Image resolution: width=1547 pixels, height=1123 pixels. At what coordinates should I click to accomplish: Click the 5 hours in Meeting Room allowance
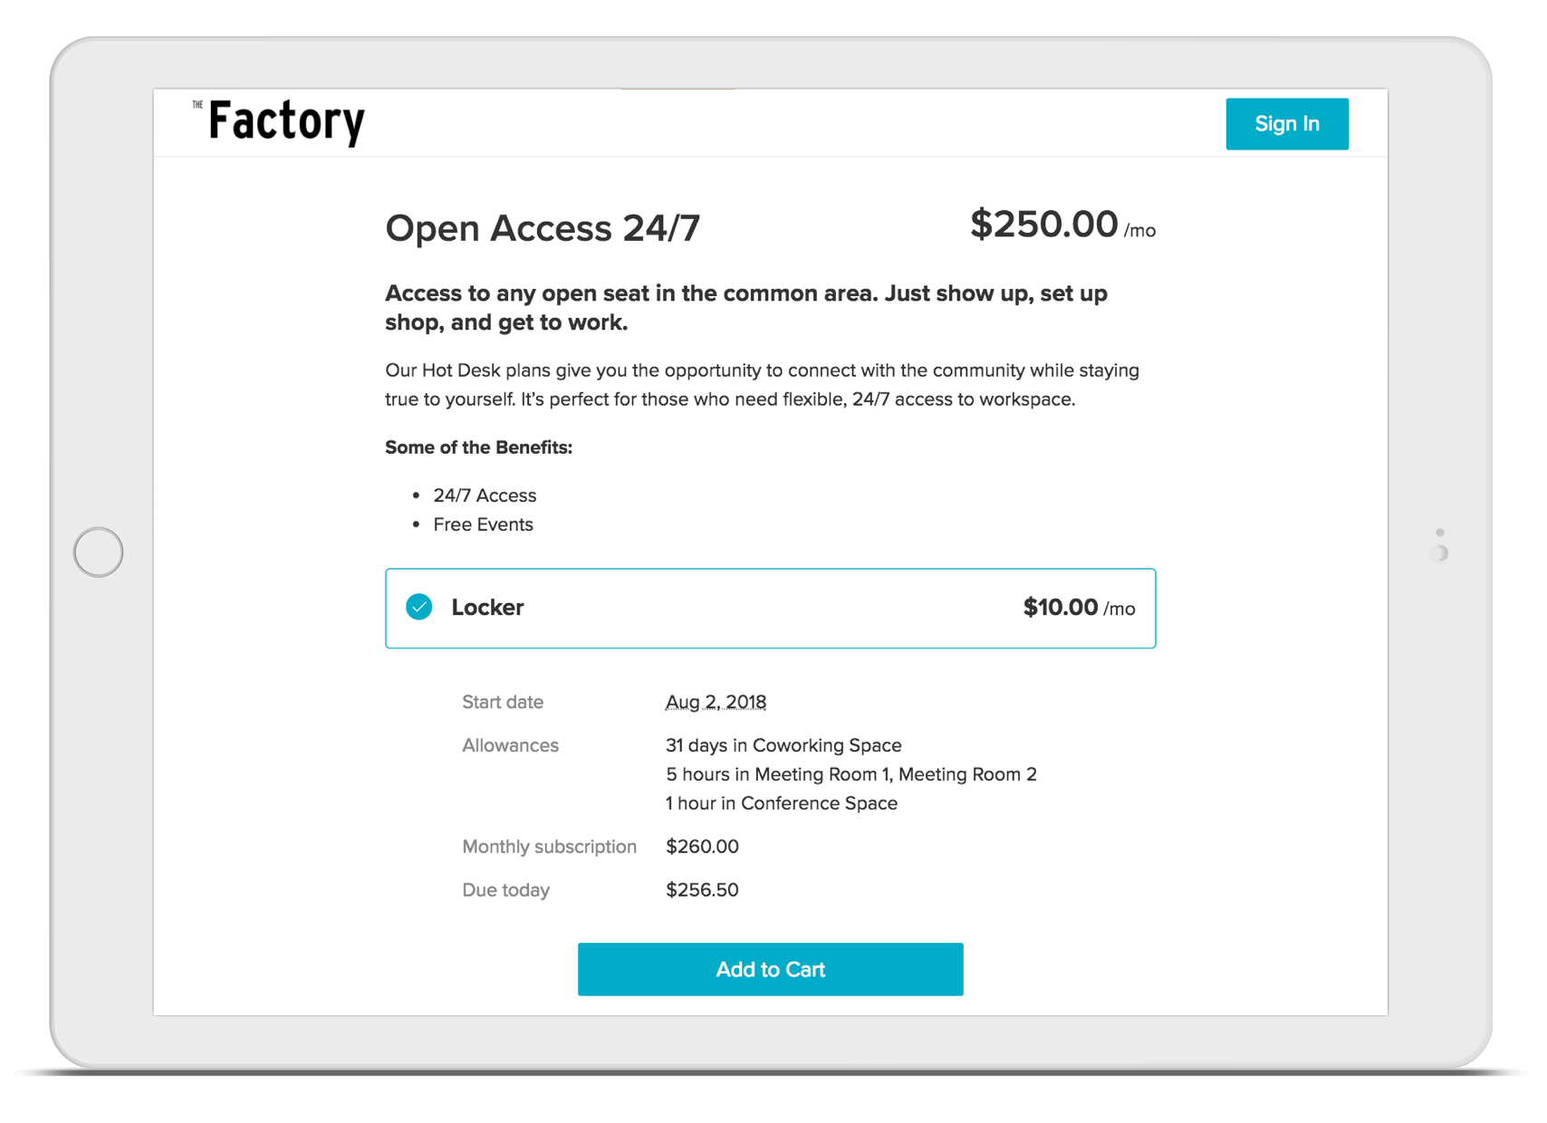pyautogui.click(x=850, y=774)
